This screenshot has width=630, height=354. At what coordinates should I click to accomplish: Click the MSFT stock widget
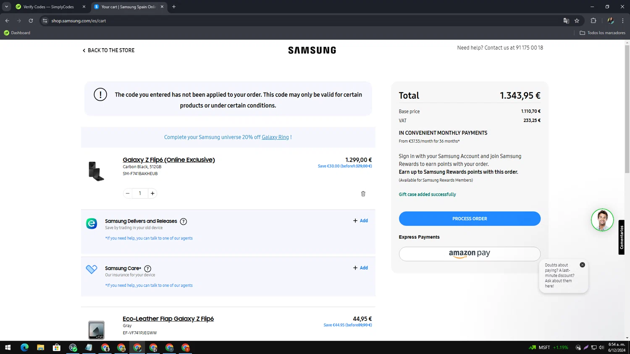click(x=549, y=348)
